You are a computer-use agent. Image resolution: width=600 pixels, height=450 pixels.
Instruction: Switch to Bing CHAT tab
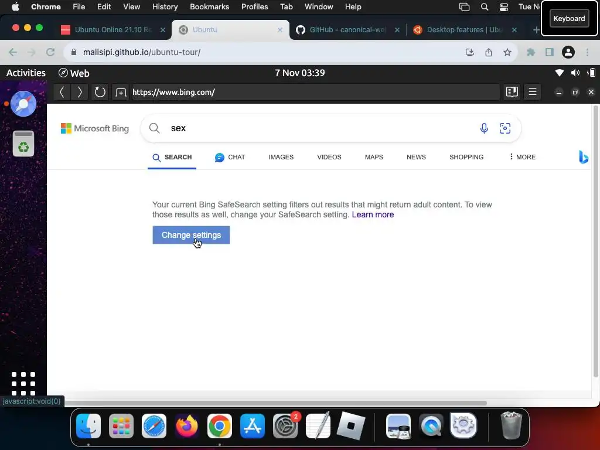pyautogui.click(x=230, y=157)
